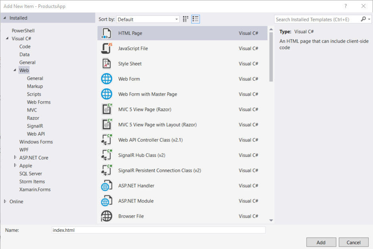Image resolution: width=373 pixels, height=249 pixels.
Task: Click inside the Name input field
Action: click(x=159, y=230)
